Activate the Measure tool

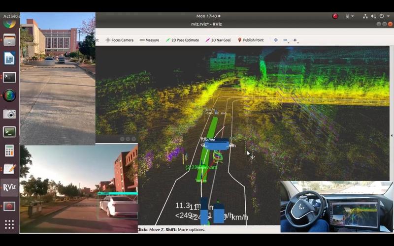(149, 40)
